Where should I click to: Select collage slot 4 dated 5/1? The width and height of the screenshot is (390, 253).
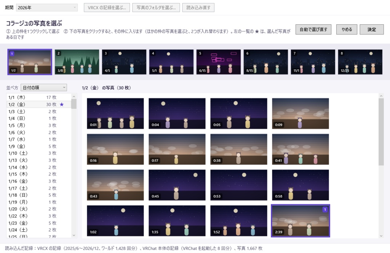point(171,62)
